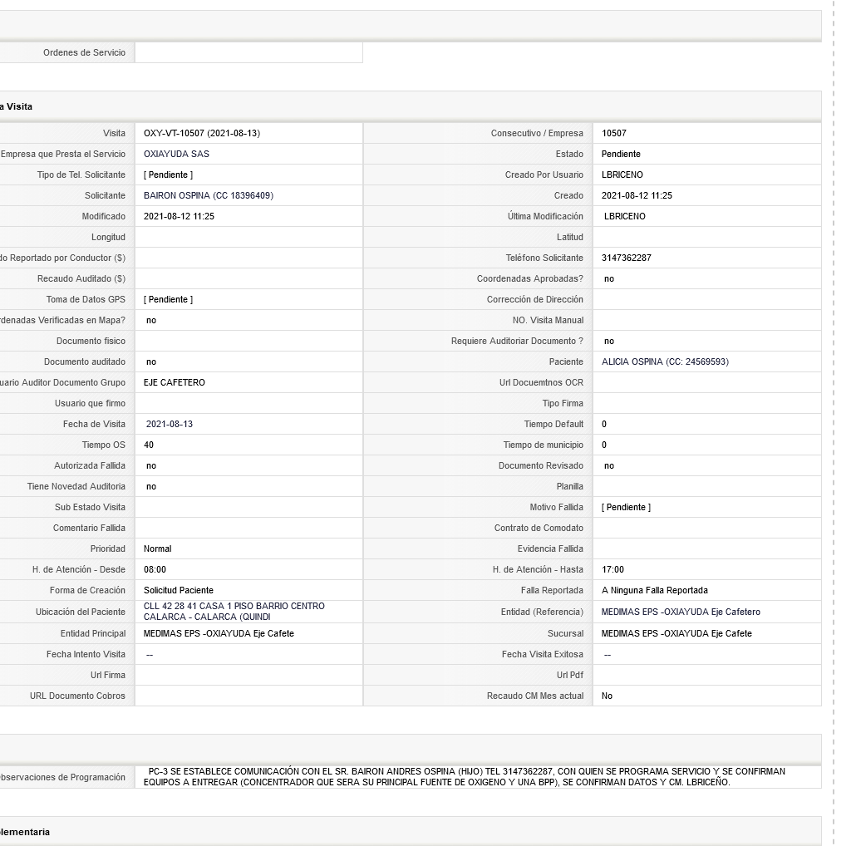Viewport: 856px width, 846px height.
Task: Click the 'no' value for Autorizada Fallida
Action: (x=151, y=465)
